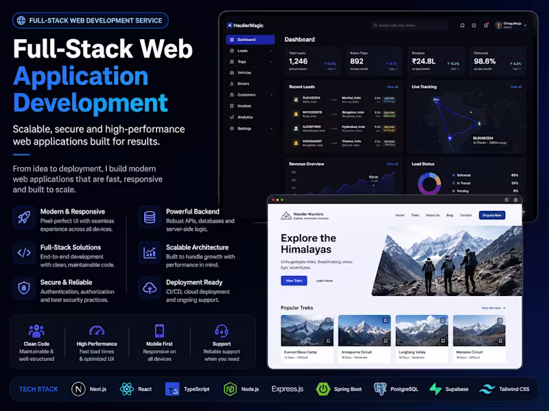Click the growth chart icon for Scalable Architecture

click(x=150, y=252)
